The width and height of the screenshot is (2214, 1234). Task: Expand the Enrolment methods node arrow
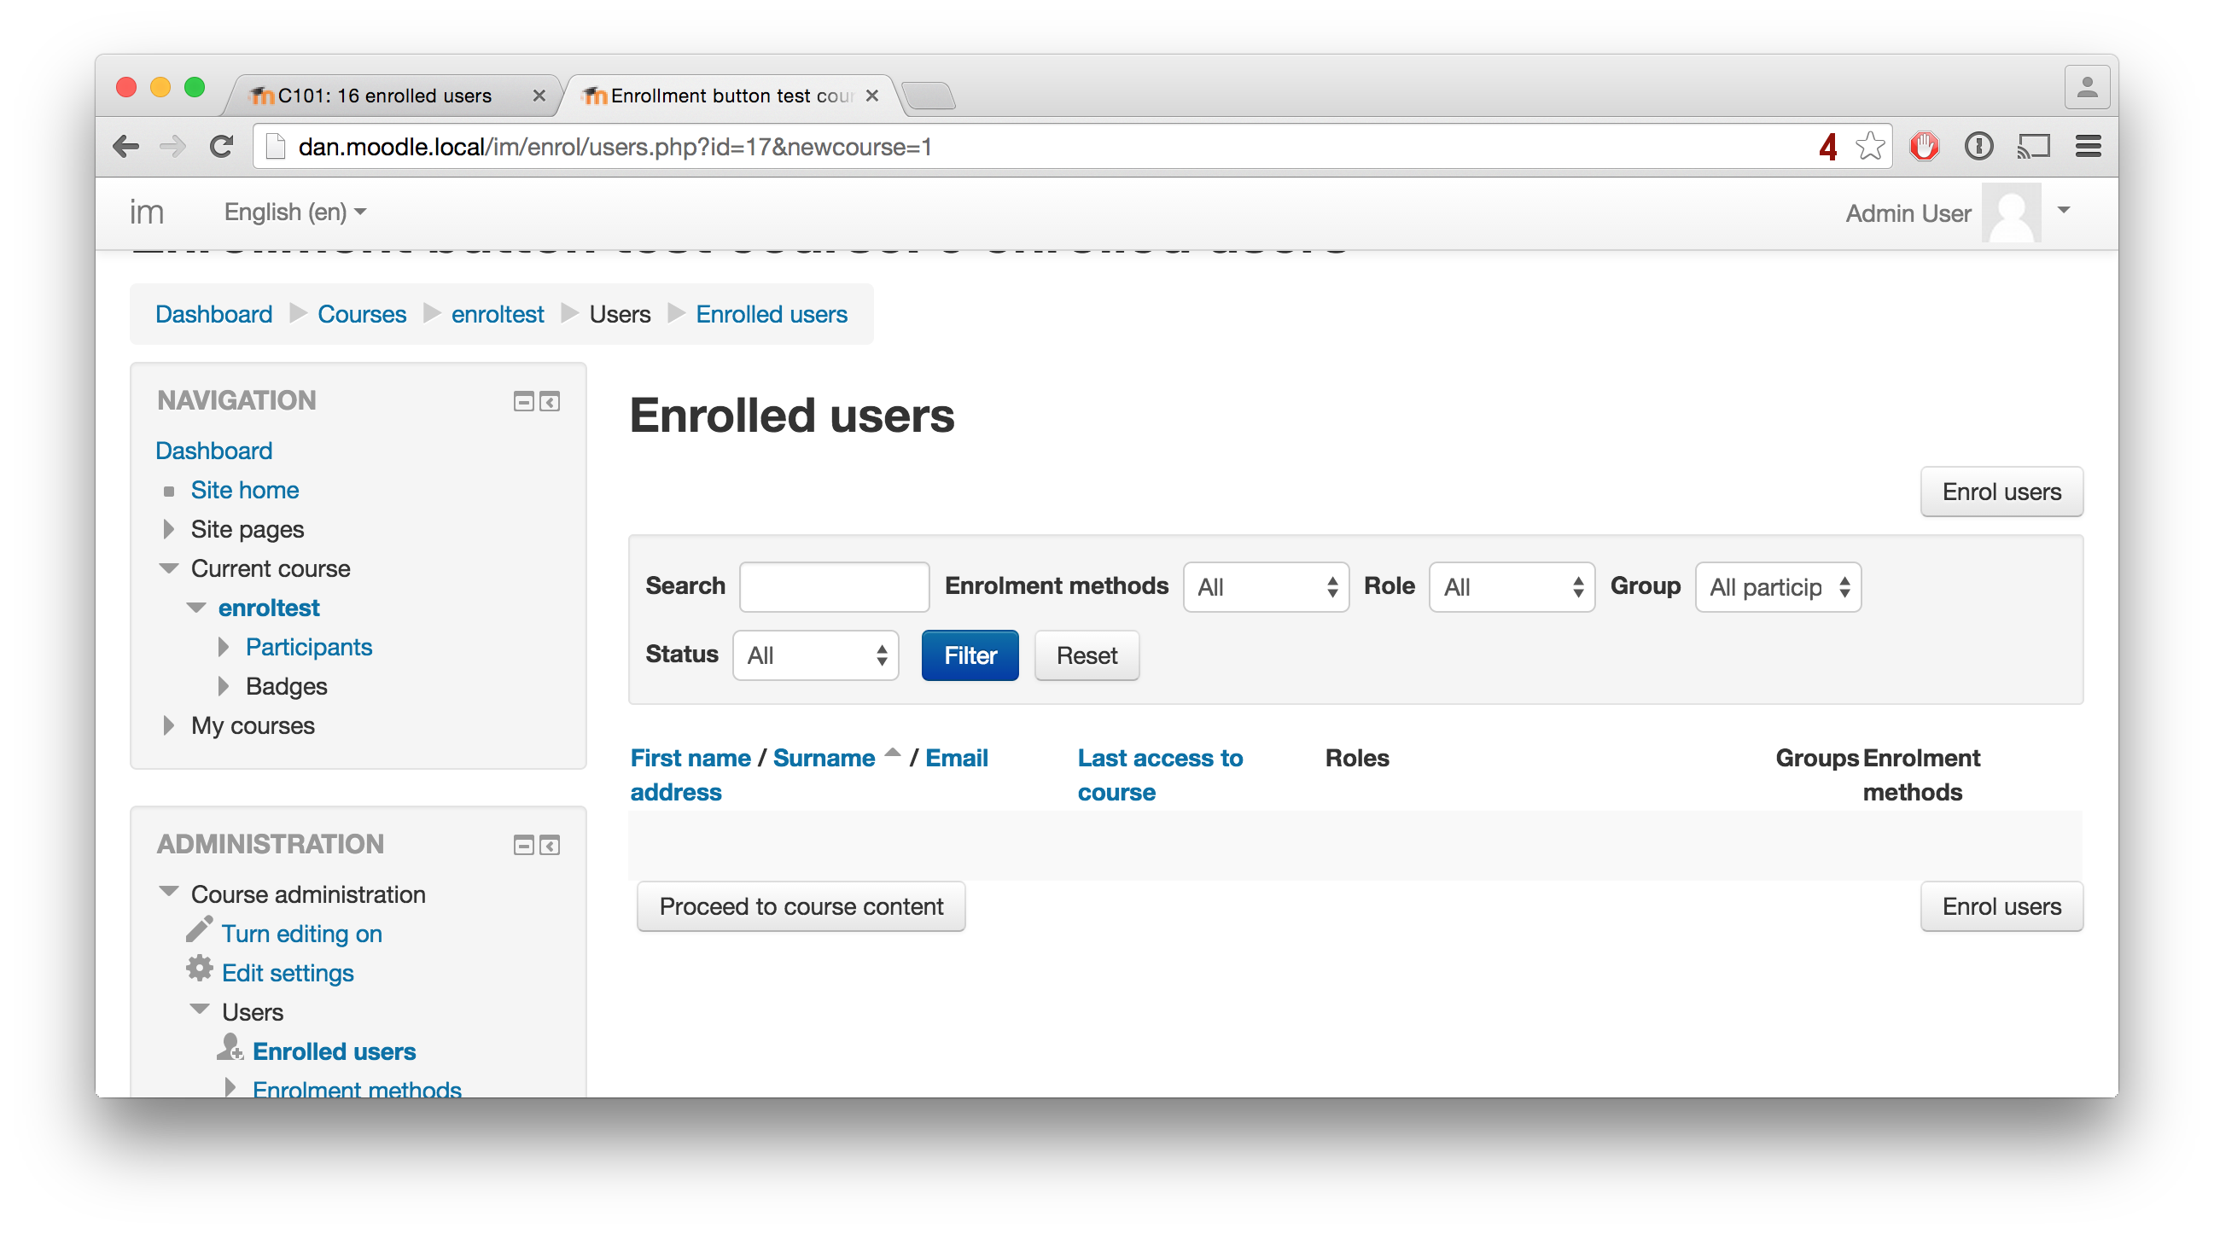[230, 1086]
